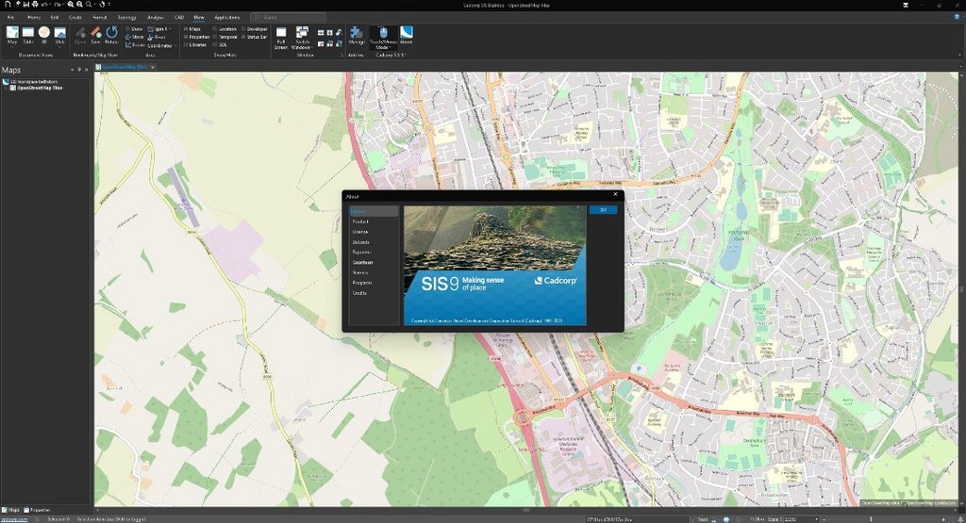Toggle the Temporal show/hide checkbox
The height and width of the screenshot is (523, 966).
[214, 37]
